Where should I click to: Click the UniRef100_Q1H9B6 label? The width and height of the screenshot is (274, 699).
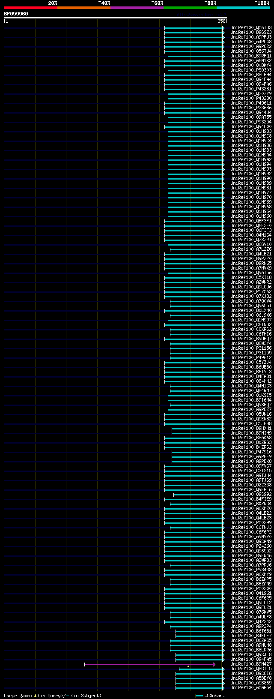(251, 145)
